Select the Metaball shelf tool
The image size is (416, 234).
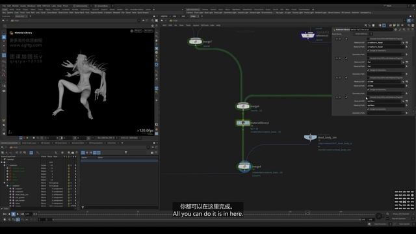click(x=116, y=12)
